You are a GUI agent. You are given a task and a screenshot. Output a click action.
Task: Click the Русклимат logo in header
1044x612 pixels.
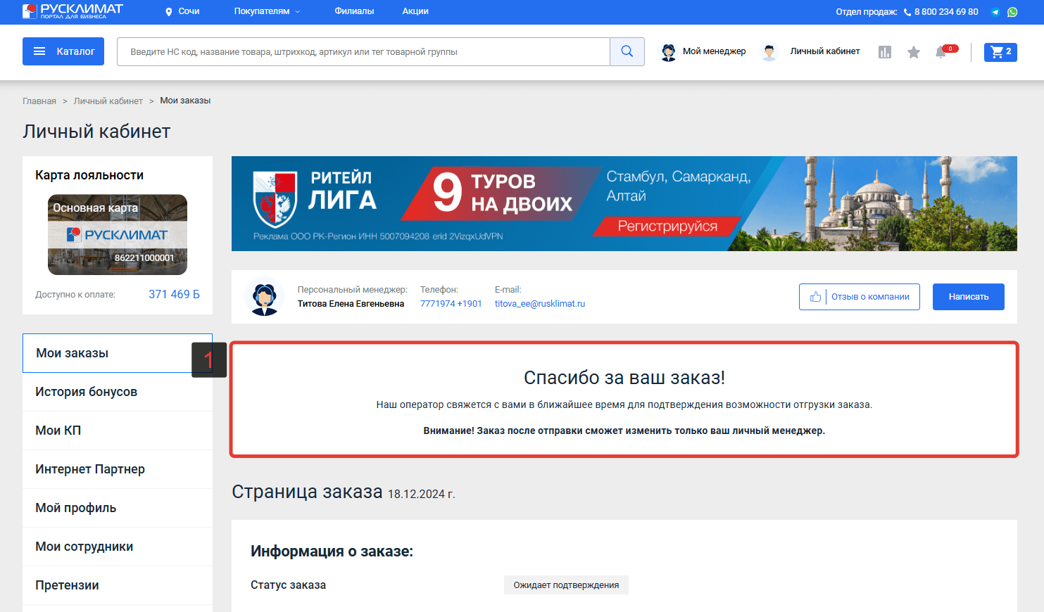(73, 11)
